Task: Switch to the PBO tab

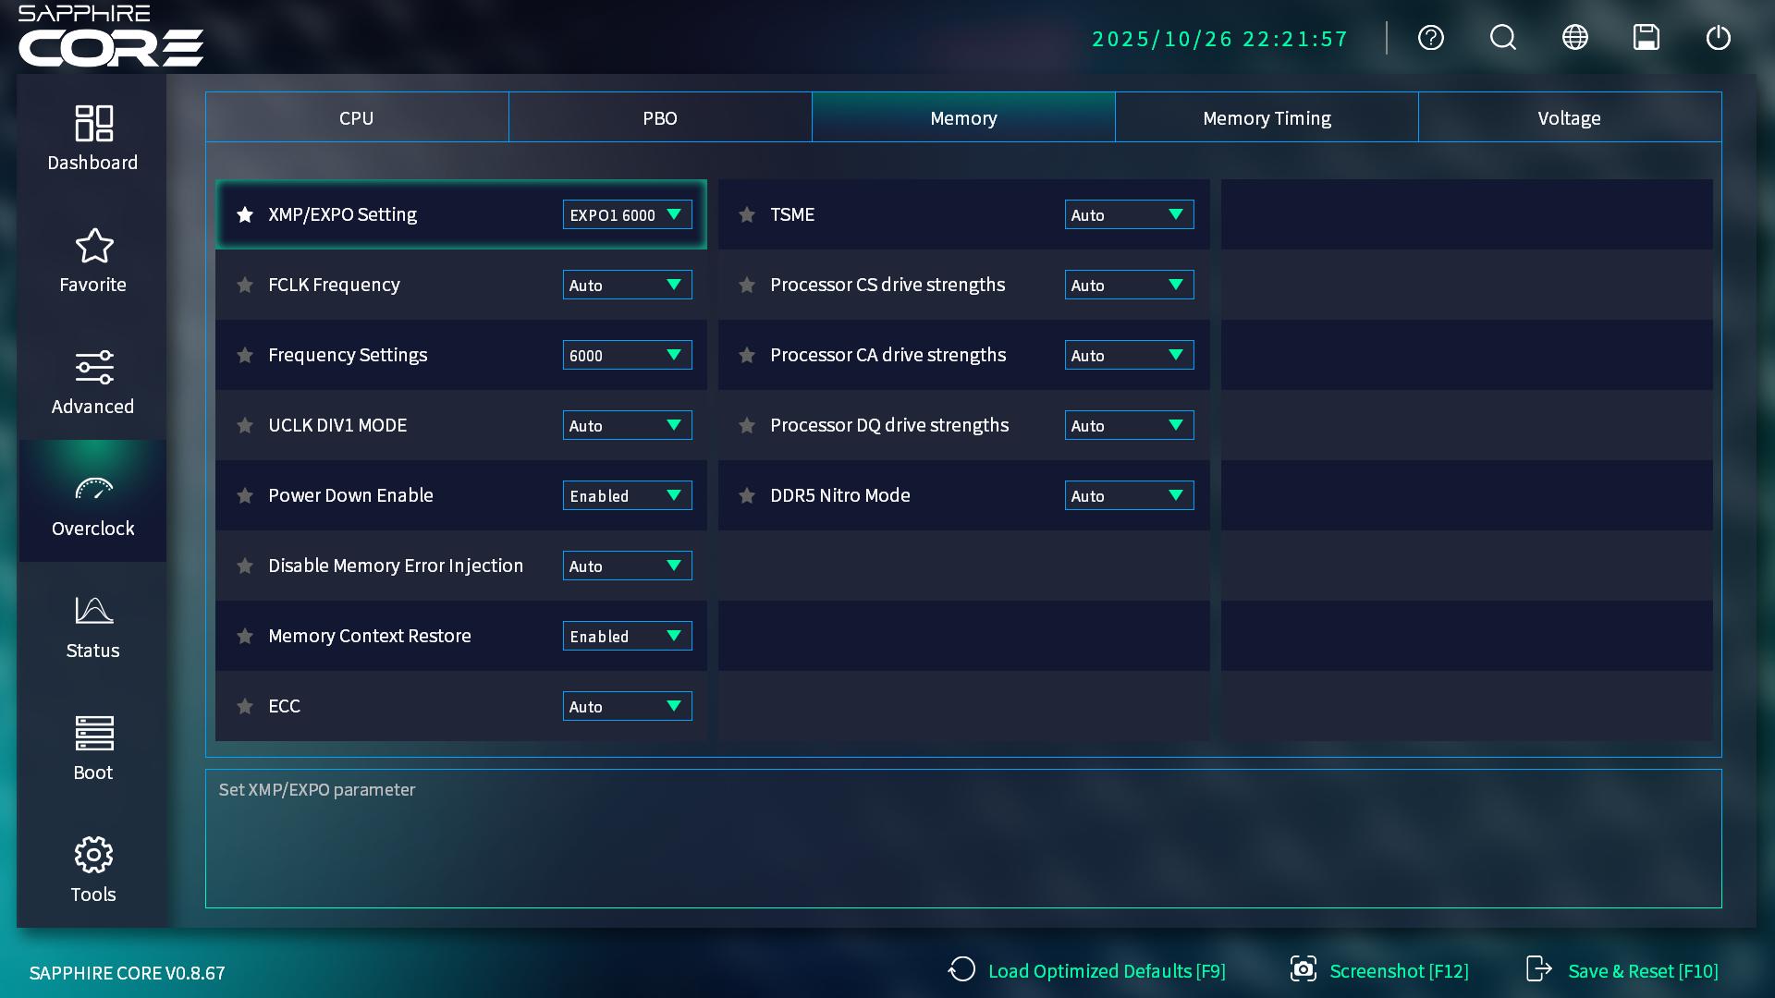Action: 660,118
